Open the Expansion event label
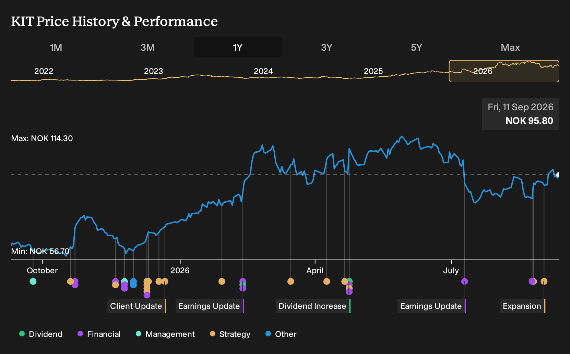 click(x=523, y=306)
